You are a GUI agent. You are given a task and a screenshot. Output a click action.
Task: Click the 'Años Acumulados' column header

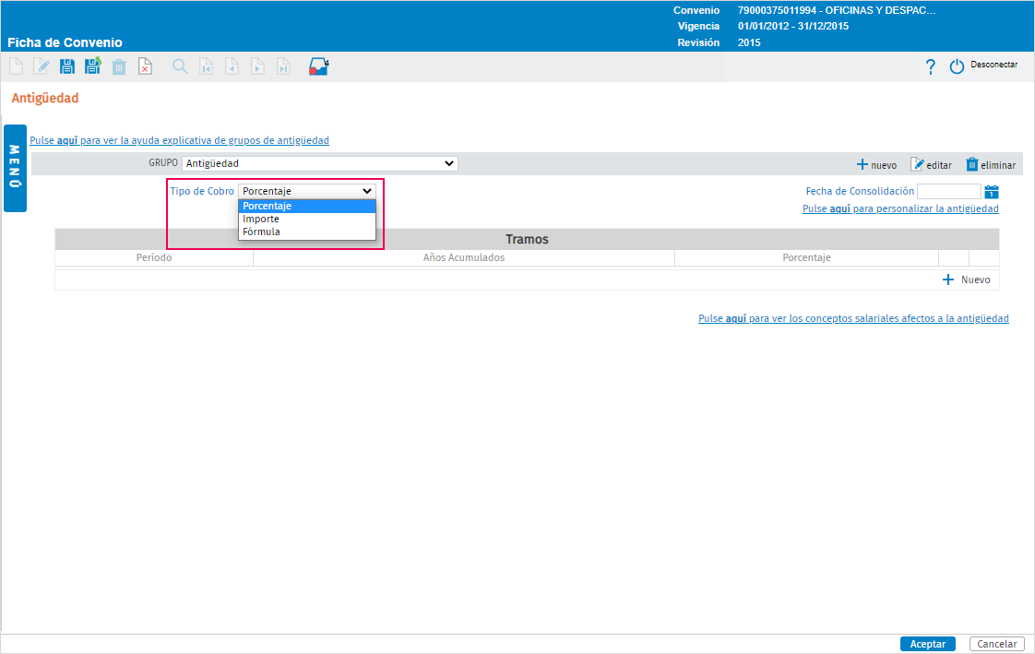pyautogui.click(x=464, y=257)
